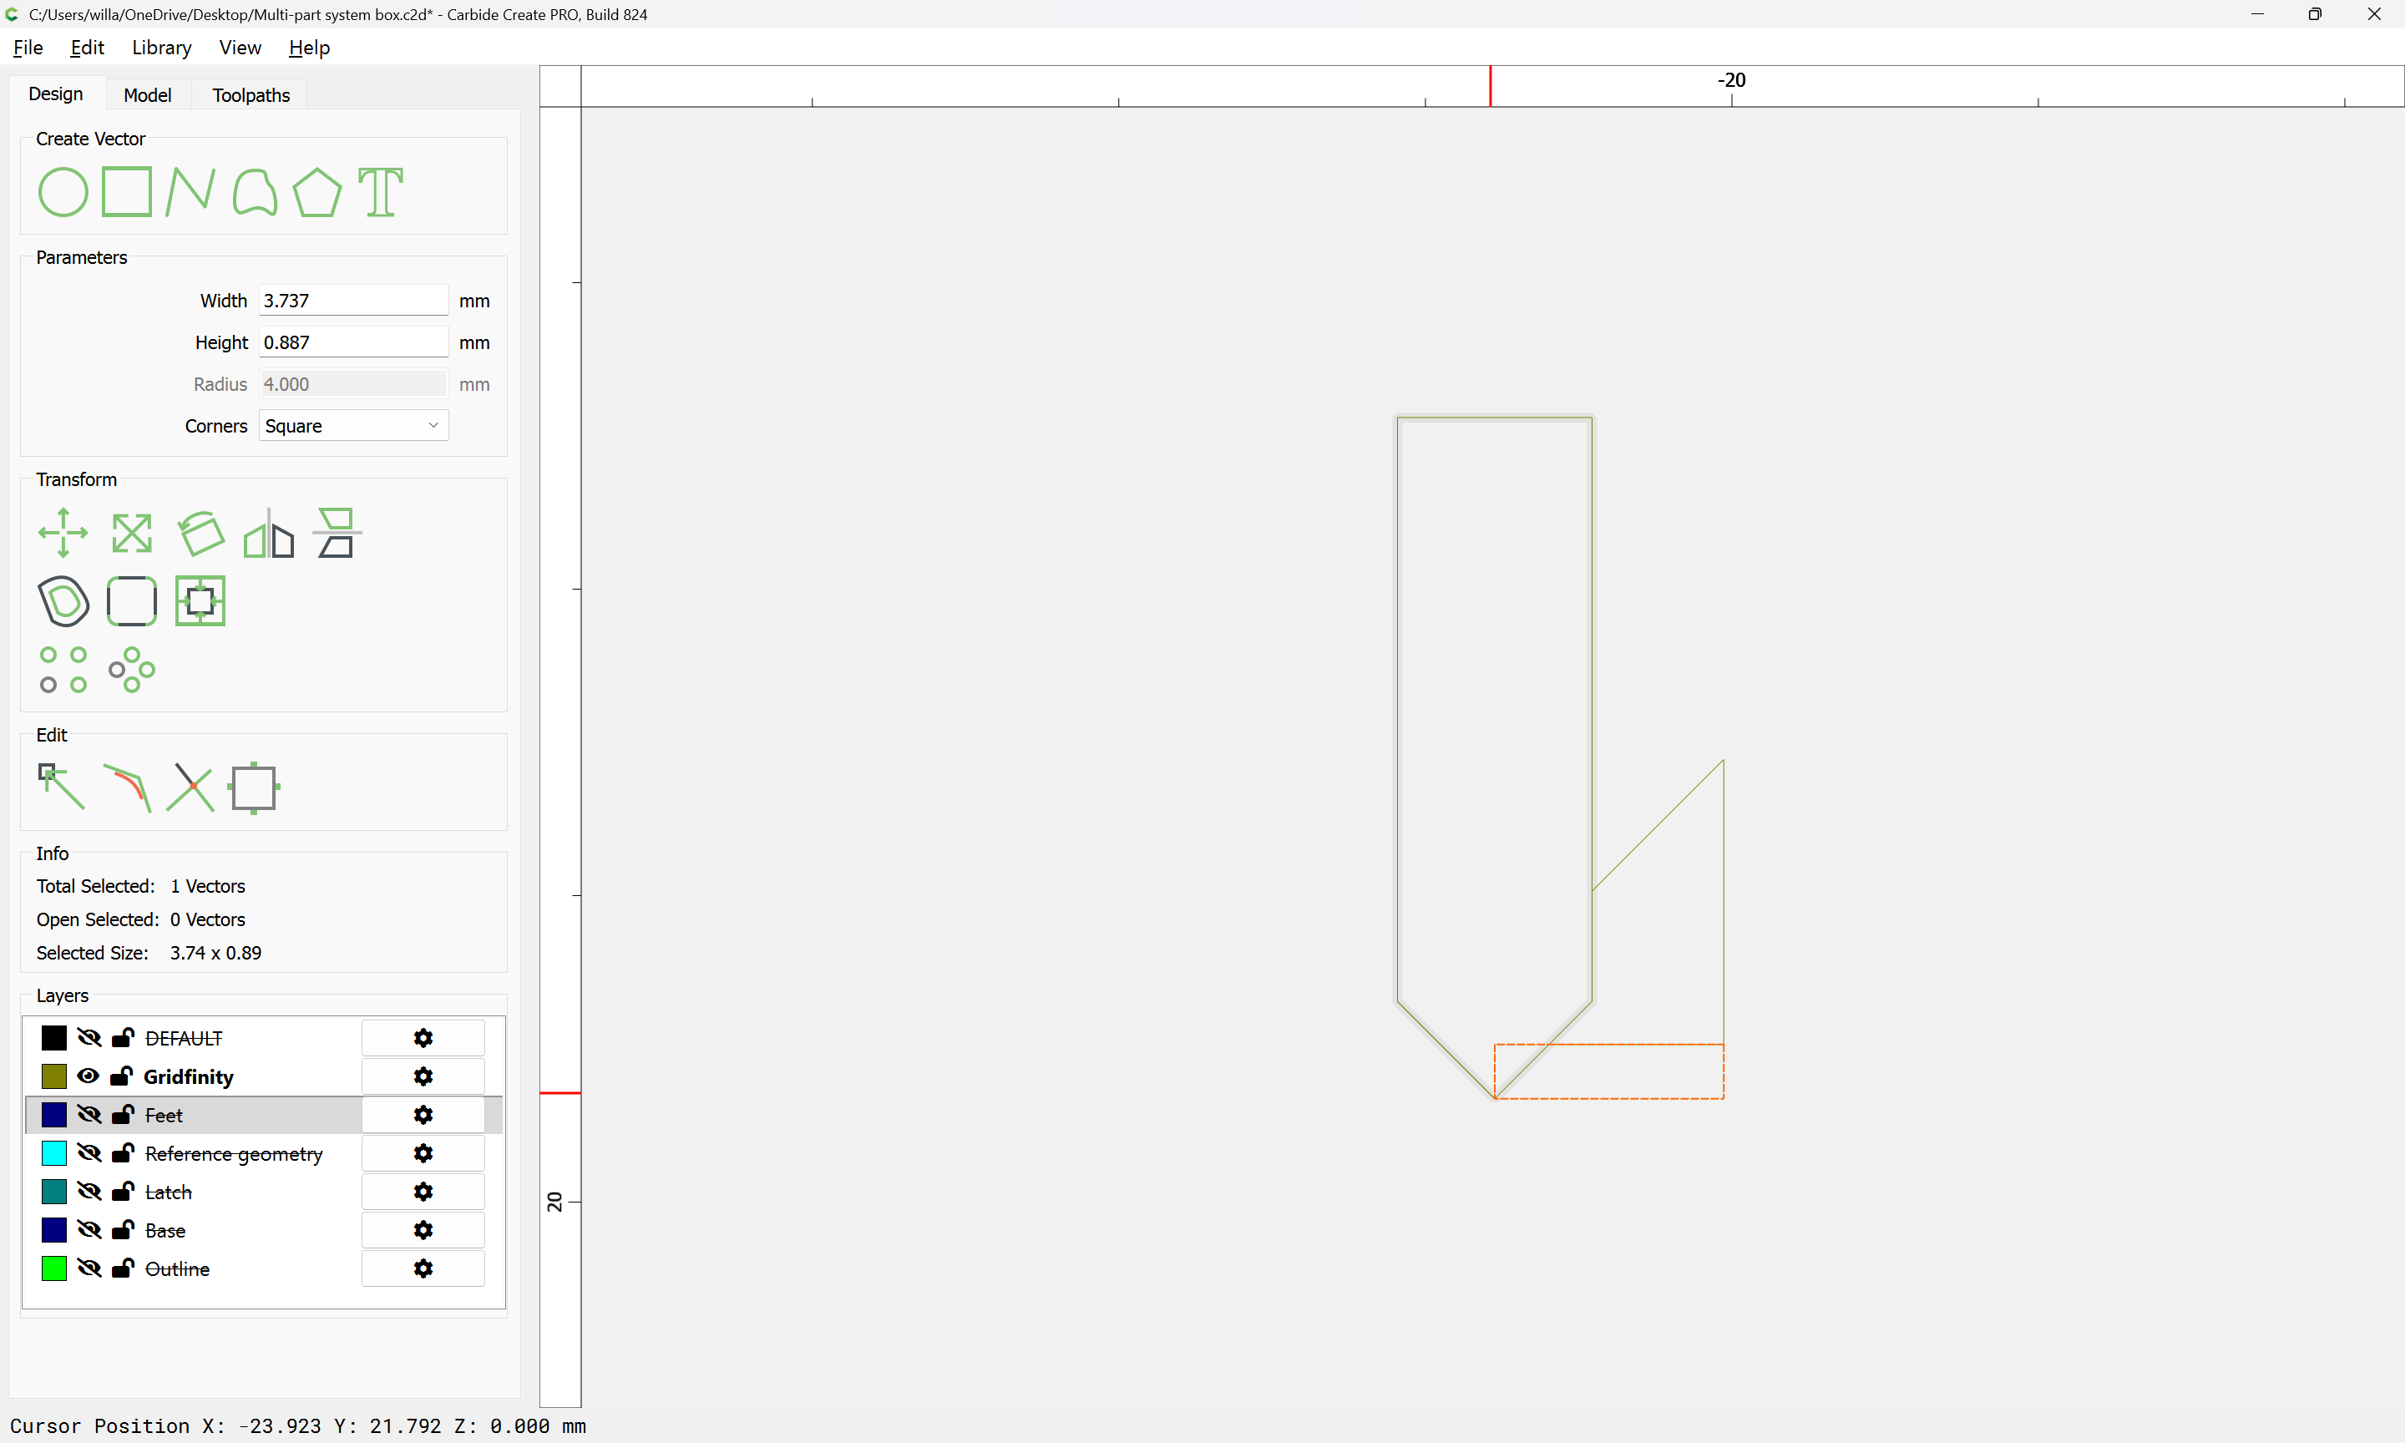Activate the Rotate transform tool

point(200,533)
